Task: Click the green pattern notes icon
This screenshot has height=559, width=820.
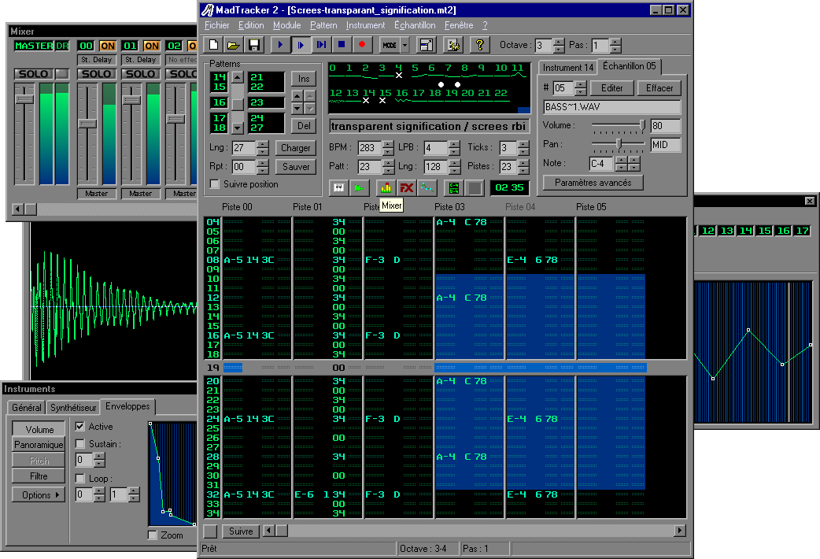Action: (453, 187)
